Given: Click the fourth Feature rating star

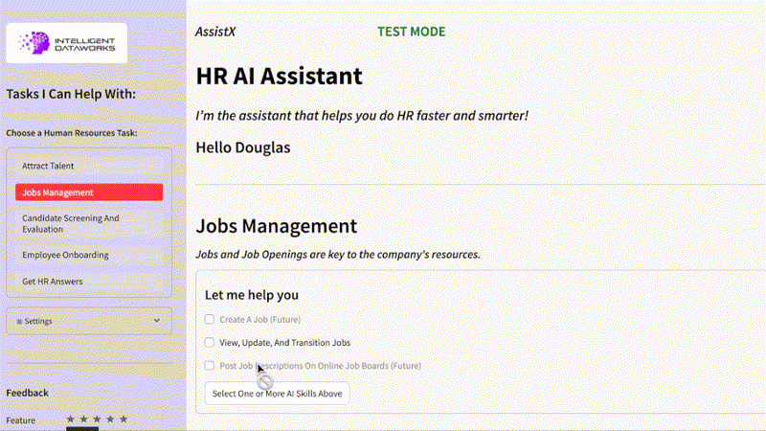Looking at the screenshot, I should [x=110, y=420].
